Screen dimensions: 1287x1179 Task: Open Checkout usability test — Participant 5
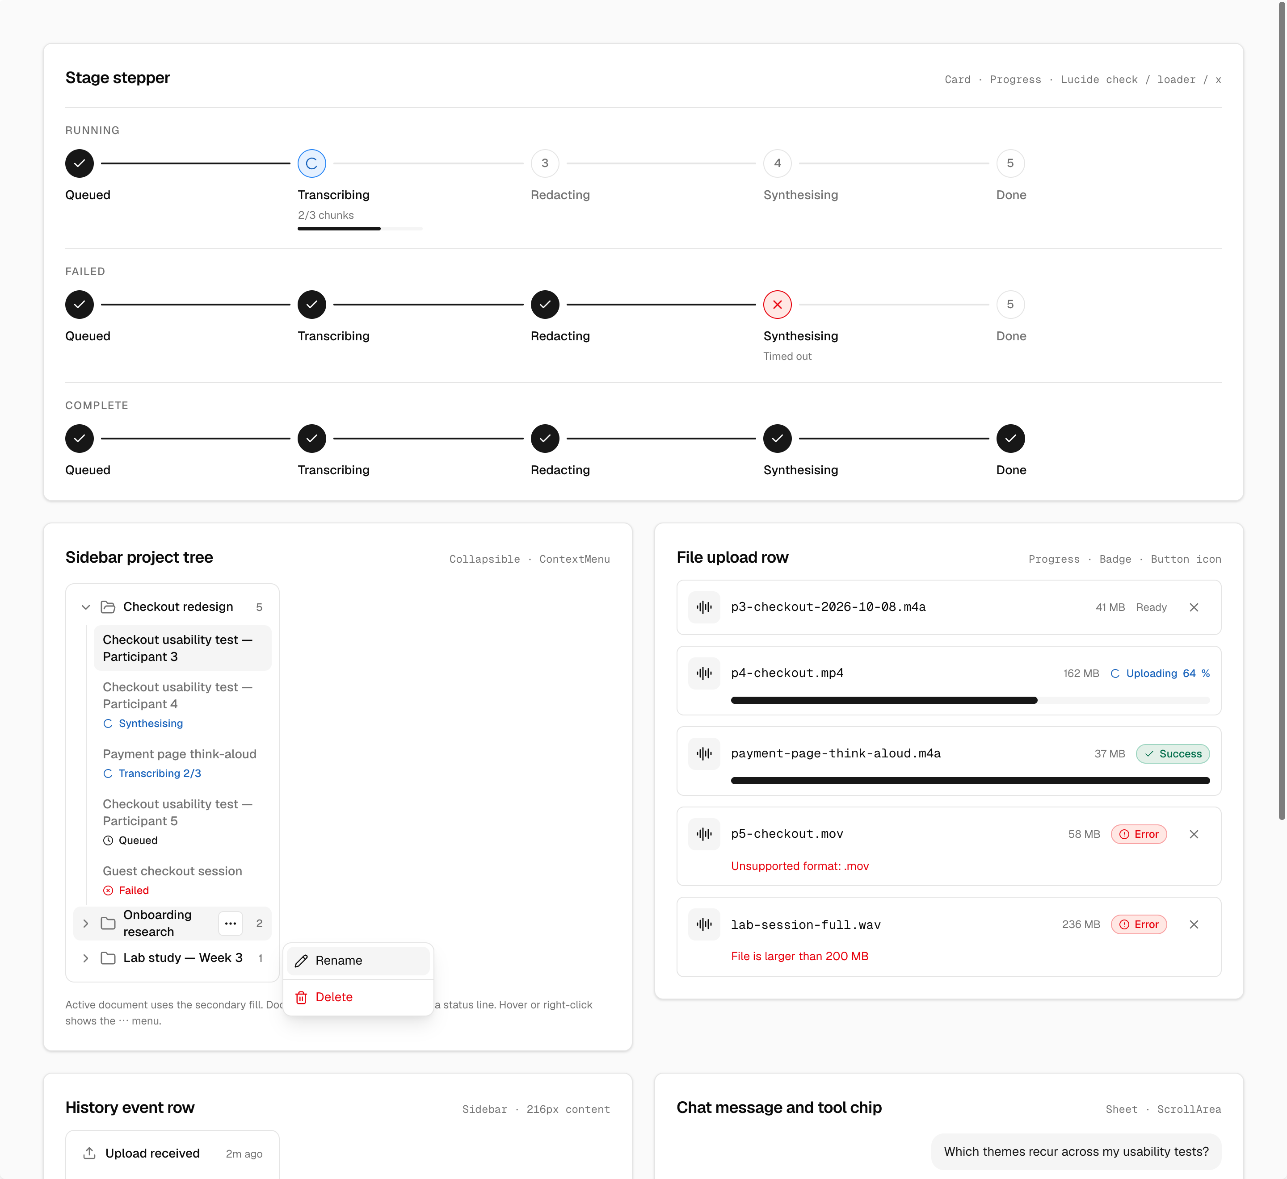[x=183, y=822]
